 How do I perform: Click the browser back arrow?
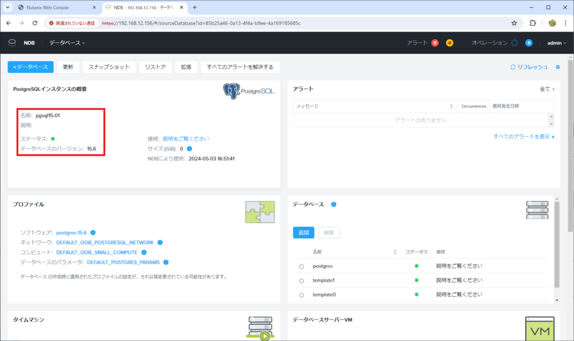pyautogui.click(x=9, y=23)
